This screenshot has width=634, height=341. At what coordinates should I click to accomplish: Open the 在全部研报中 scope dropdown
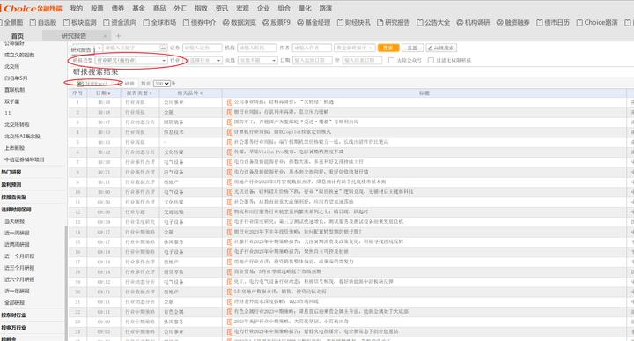(355, 48)
